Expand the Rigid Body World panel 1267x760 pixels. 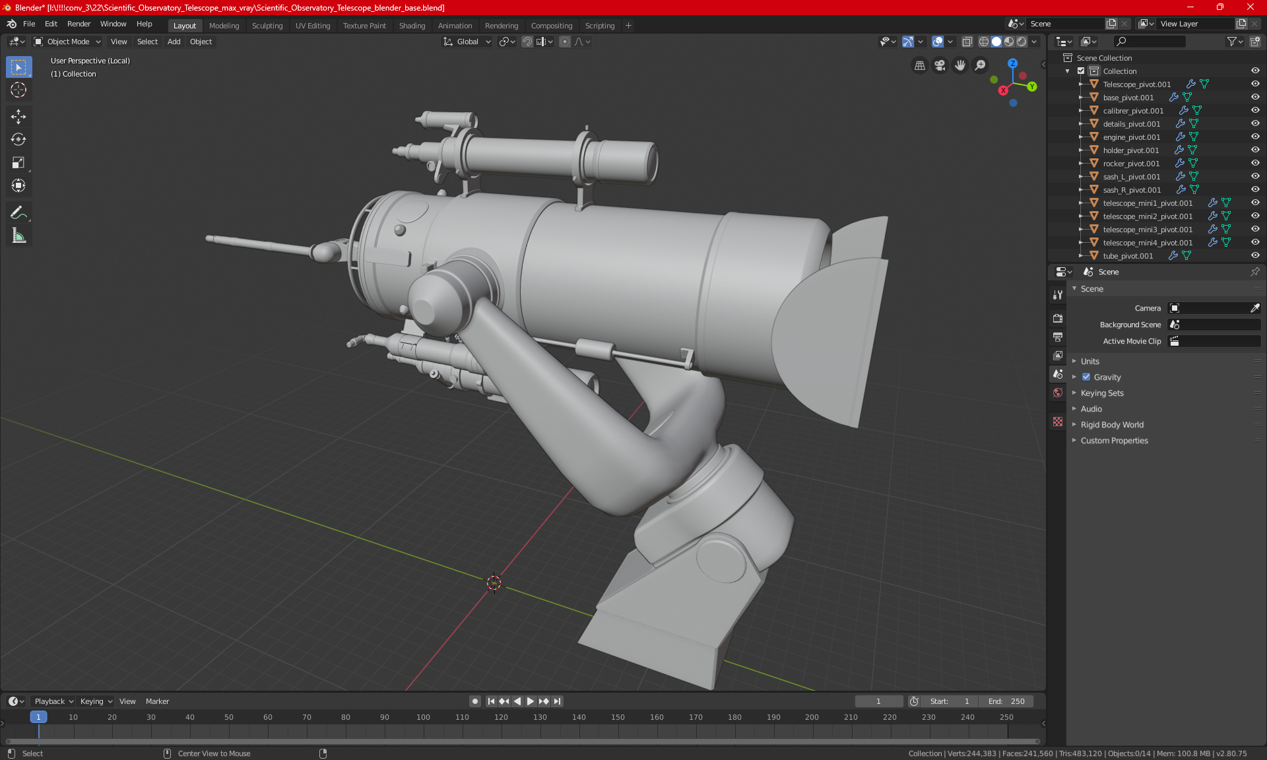coord(1112,425)
